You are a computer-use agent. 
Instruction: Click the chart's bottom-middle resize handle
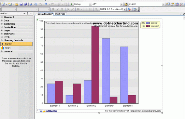(x=99, y=113)
